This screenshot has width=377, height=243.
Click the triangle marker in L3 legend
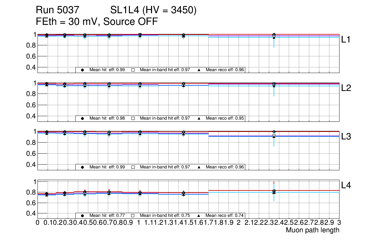[x=199, y=167]
